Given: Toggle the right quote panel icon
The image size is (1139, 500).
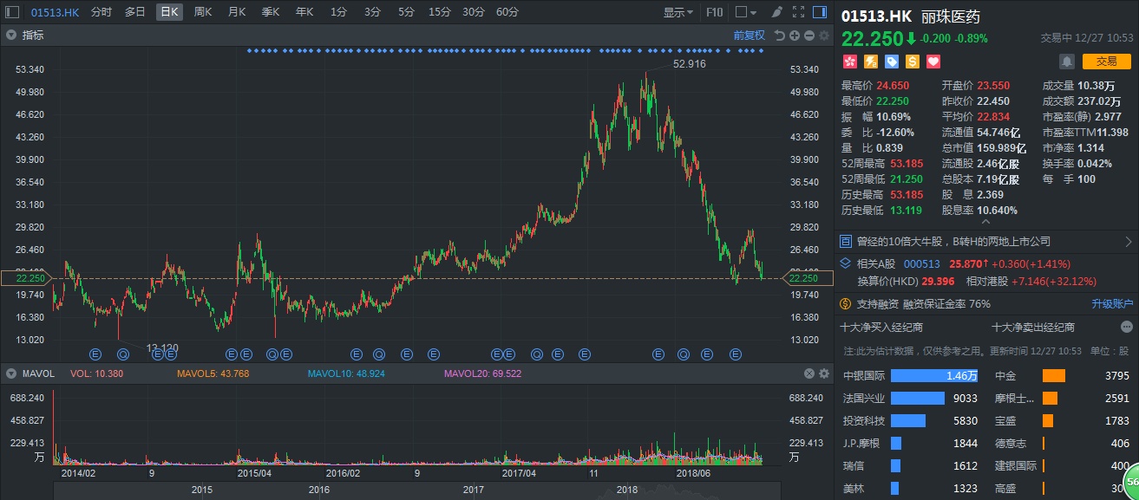Looking at the screenshot, I should coord(820,12).
